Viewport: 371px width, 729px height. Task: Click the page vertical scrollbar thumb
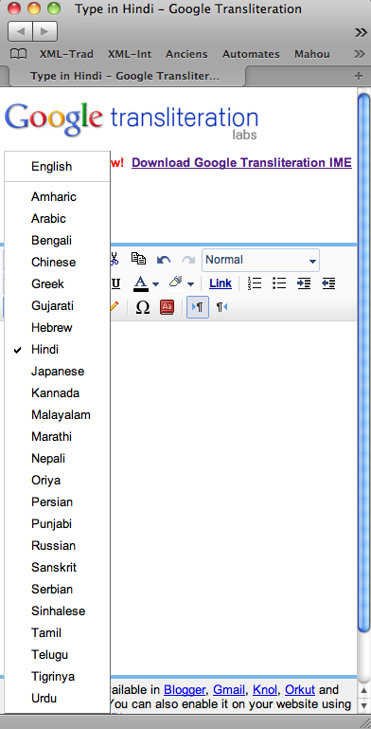pos(364,363)
